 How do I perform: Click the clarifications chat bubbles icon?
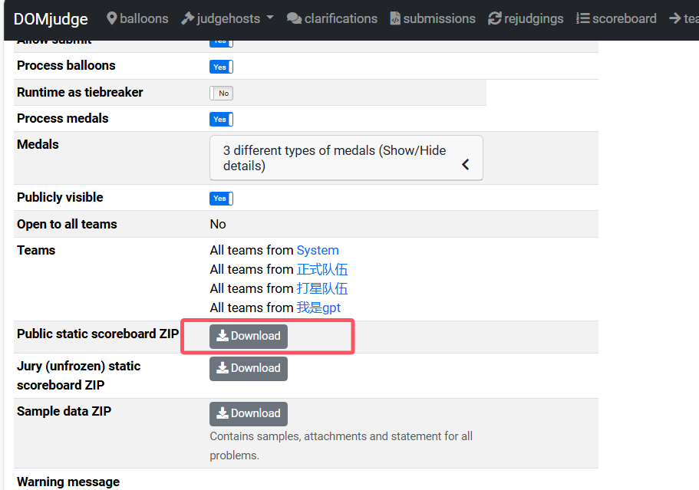[294, 18]
